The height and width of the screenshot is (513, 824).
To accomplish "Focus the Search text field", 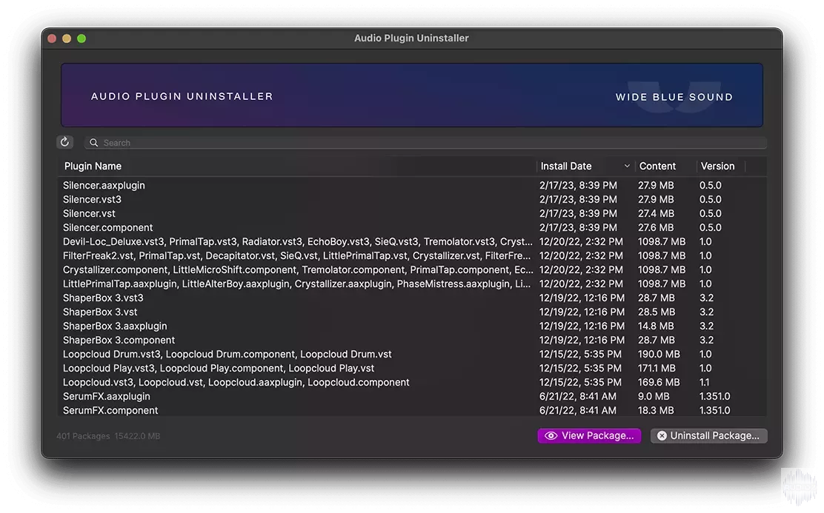I will click(425, 143).
